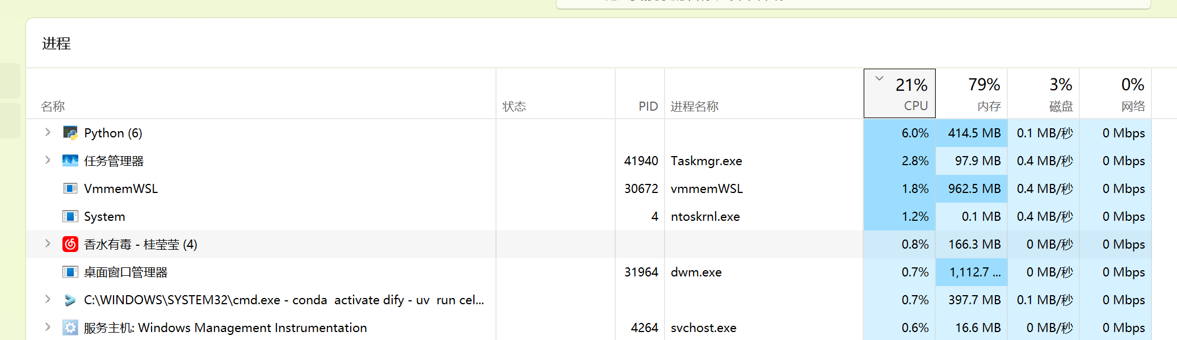
Task: Click the 414.5 MB memory value
Action: point(974,133)
